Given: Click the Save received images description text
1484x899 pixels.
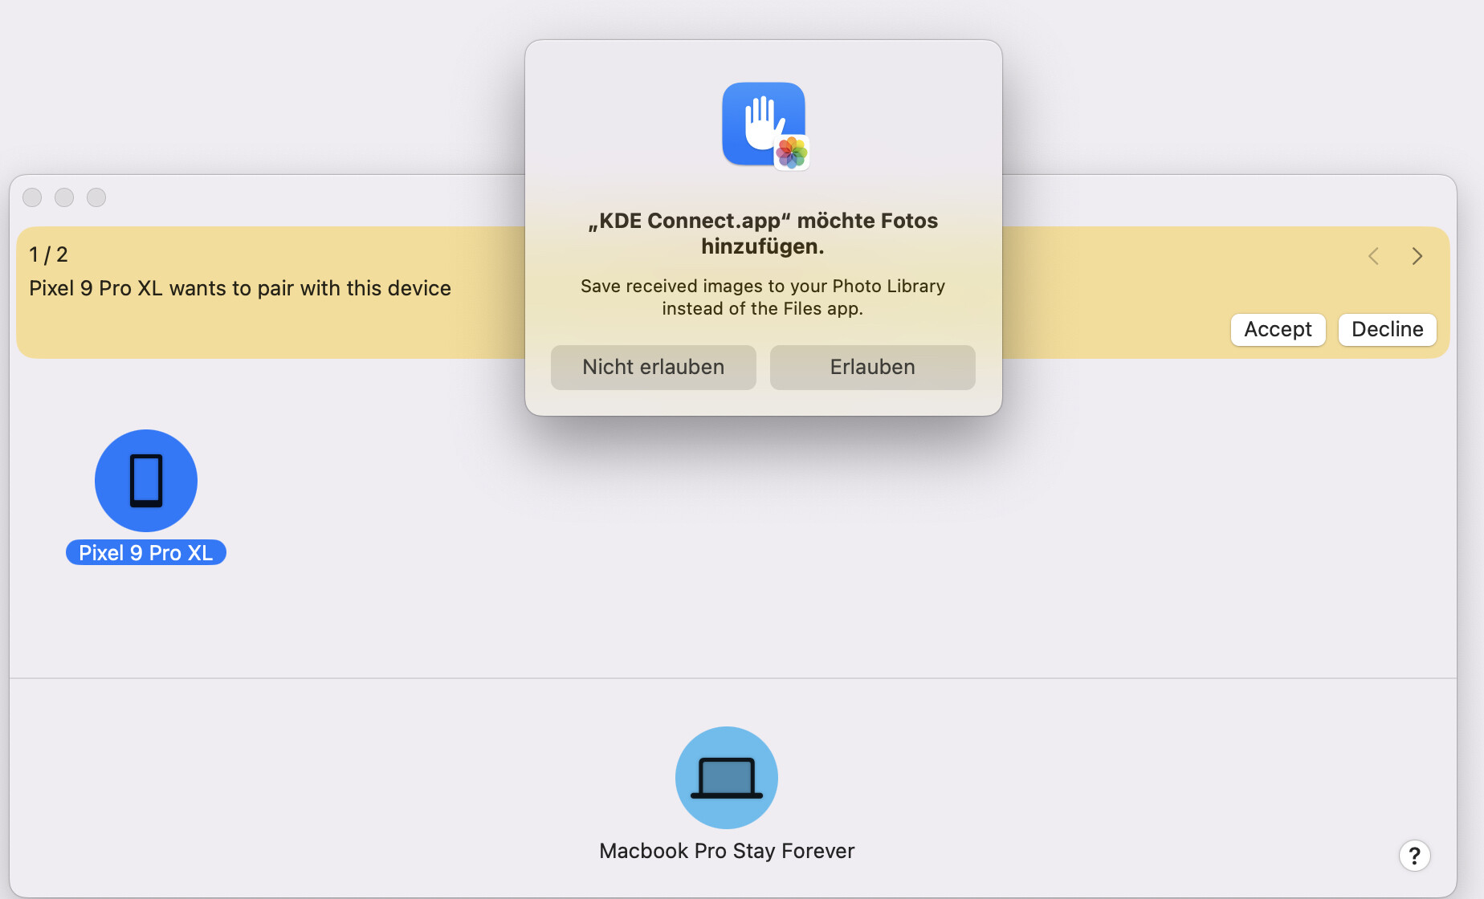Looking at the screenshot, I should click(x=763, y=297).
